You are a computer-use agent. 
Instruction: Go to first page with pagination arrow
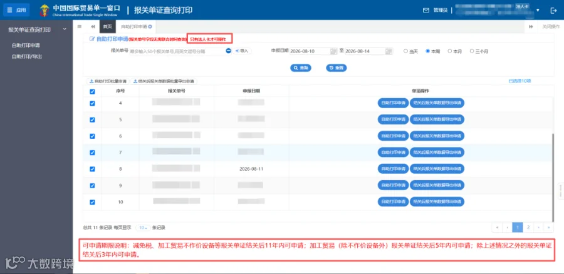[x=497, y=227]
